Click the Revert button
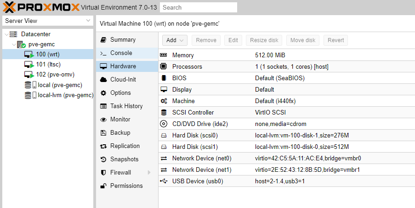The height and width of the screenshot is (208, 415). pos(335,40)
